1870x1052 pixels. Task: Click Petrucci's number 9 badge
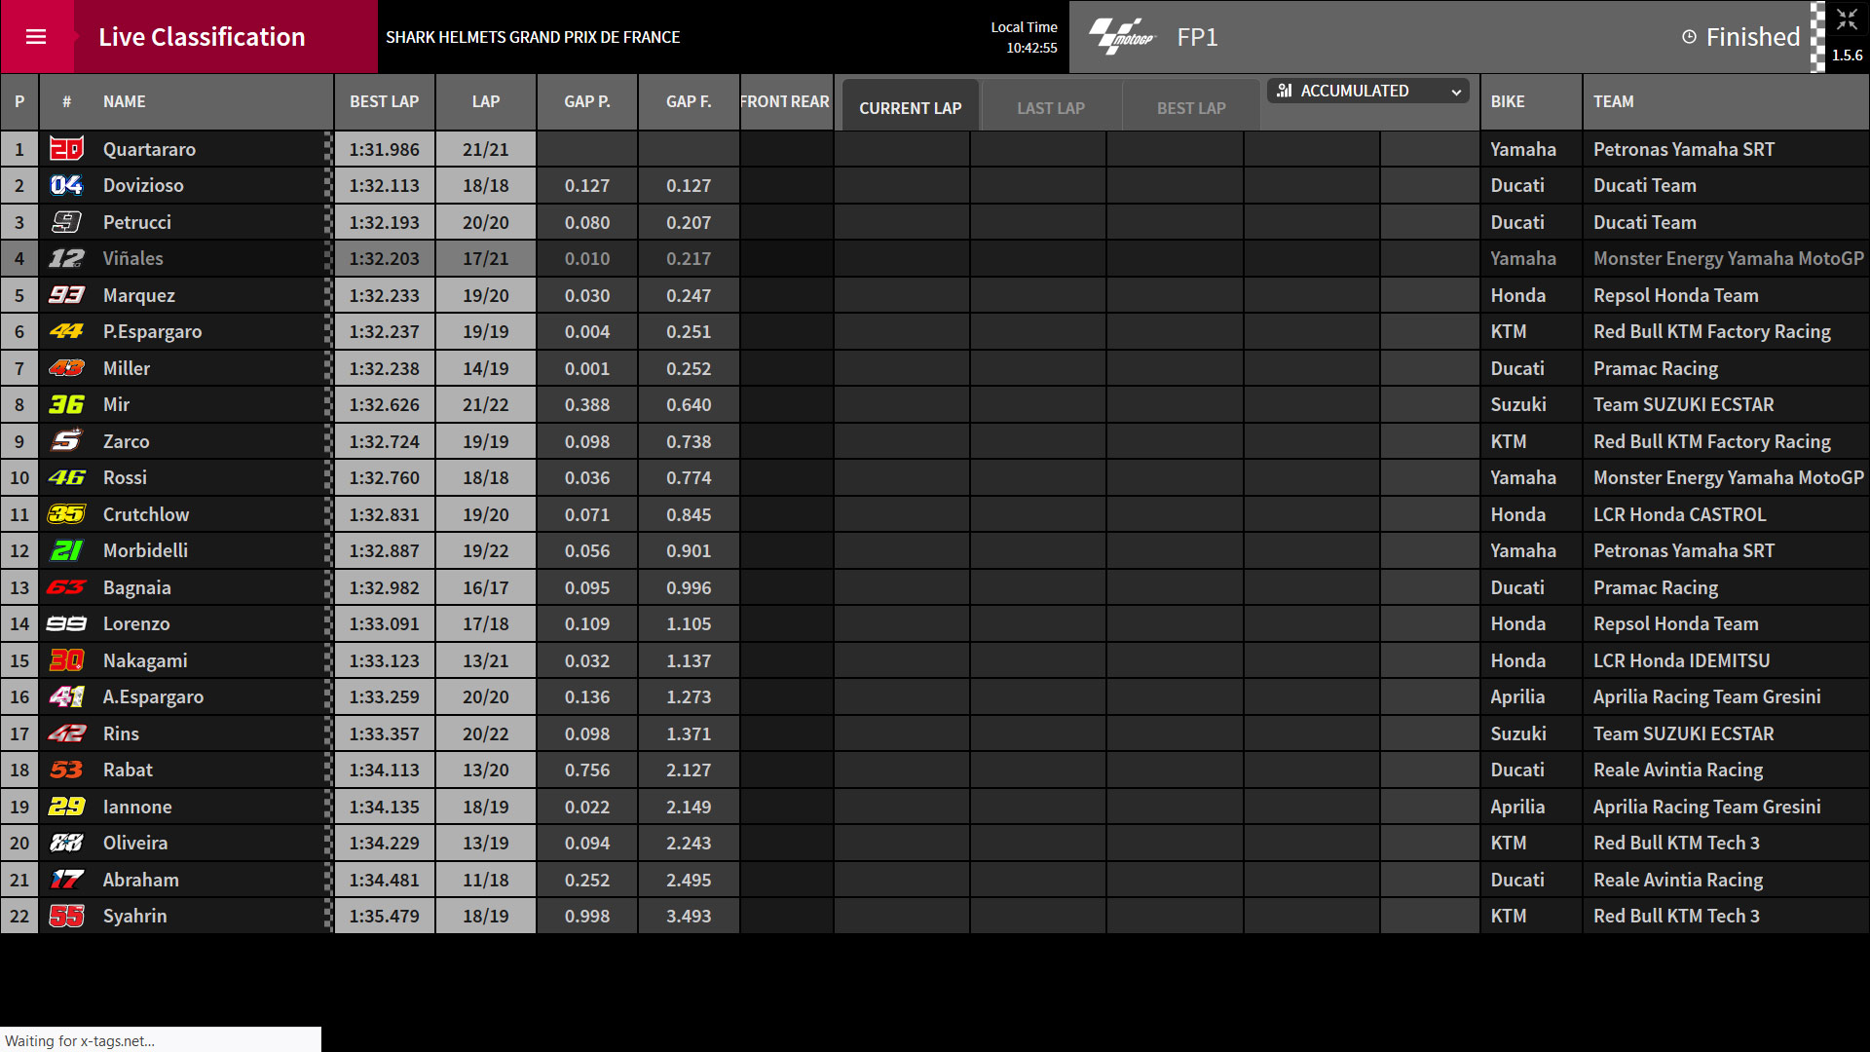[66, 222]
